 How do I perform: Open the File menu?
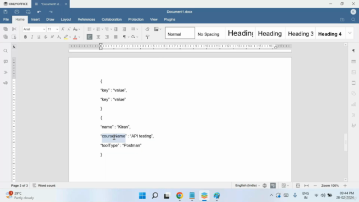pos(6,20)
